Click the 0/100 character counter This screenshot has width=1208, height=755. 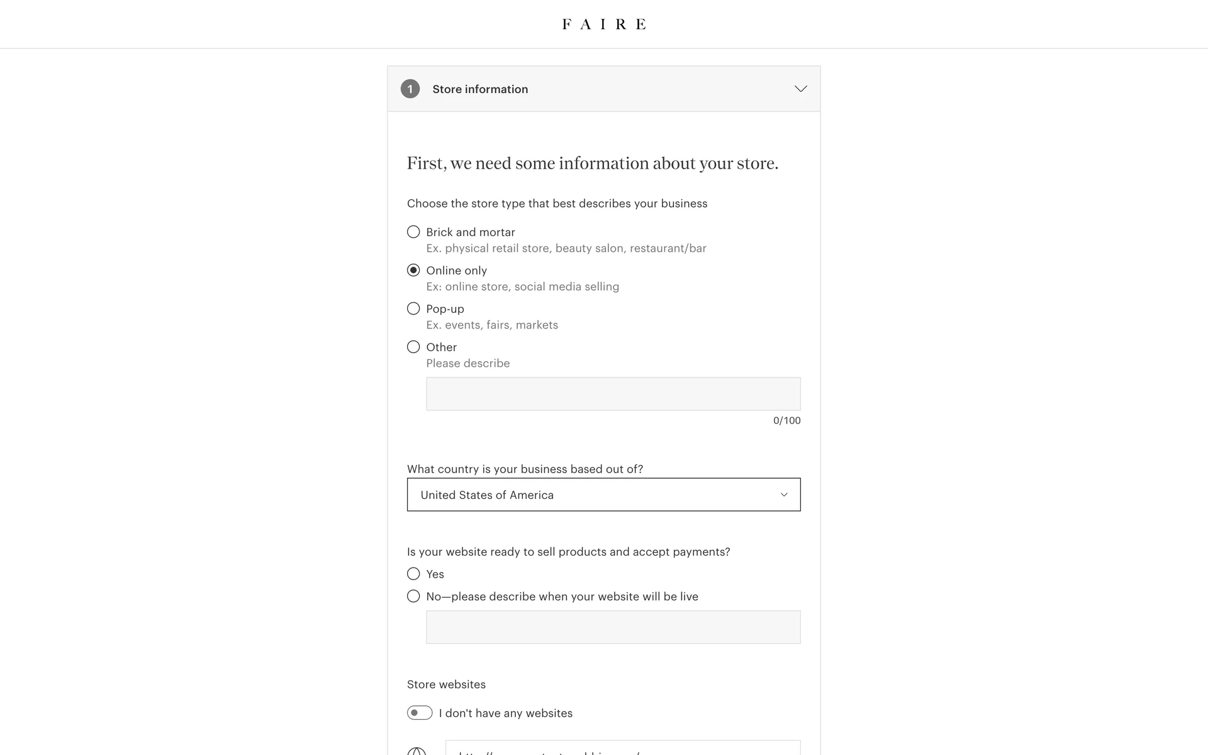click(x=786, y=420)
